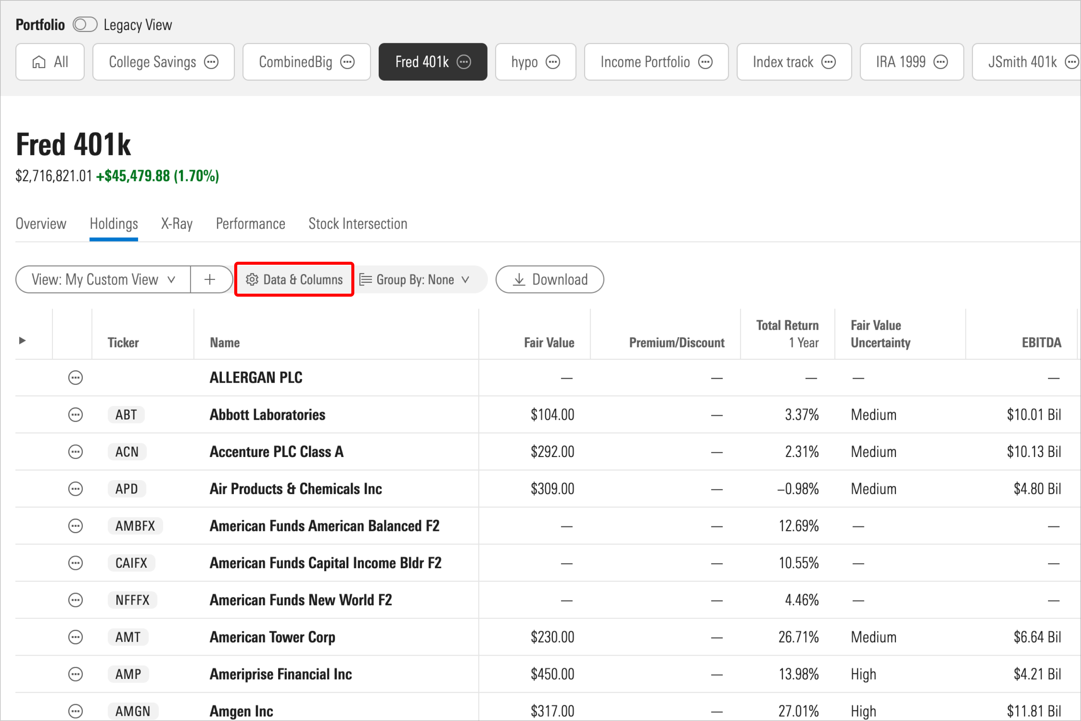Viewport: 1081px width, 721px height.
Task: Open the View: My Custom View dropdown
Action: coord(104,279)
